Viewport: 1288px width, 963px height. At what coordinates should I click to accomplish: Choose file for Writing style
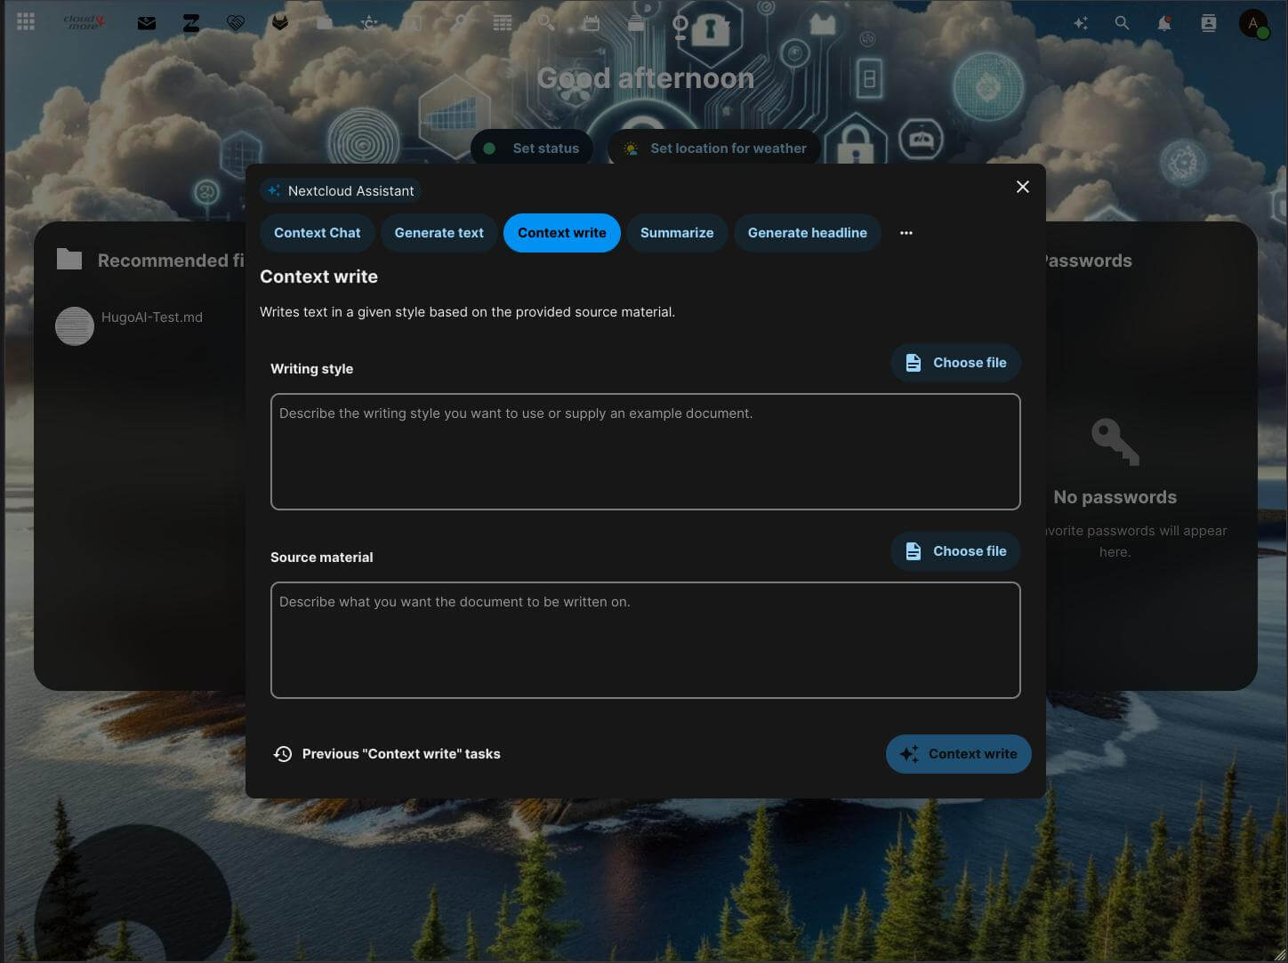pyautogui.click(x=955, y=363)
